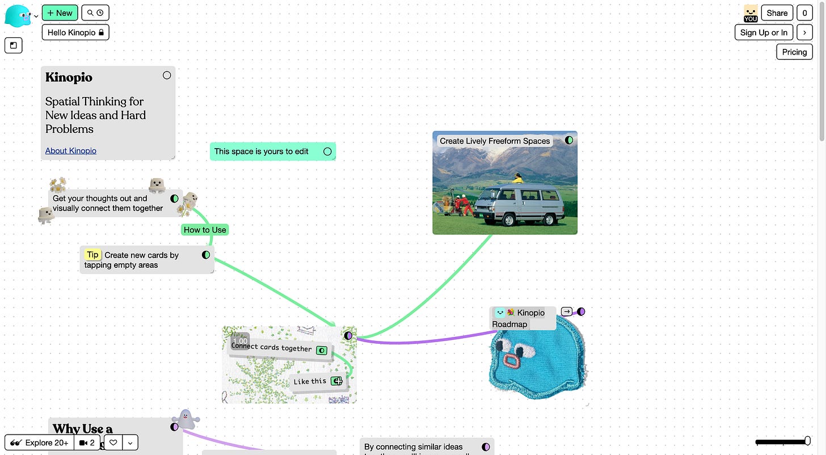Screen dimensions: 826x455
Task: Open the Share dialog
Action: 777,13
